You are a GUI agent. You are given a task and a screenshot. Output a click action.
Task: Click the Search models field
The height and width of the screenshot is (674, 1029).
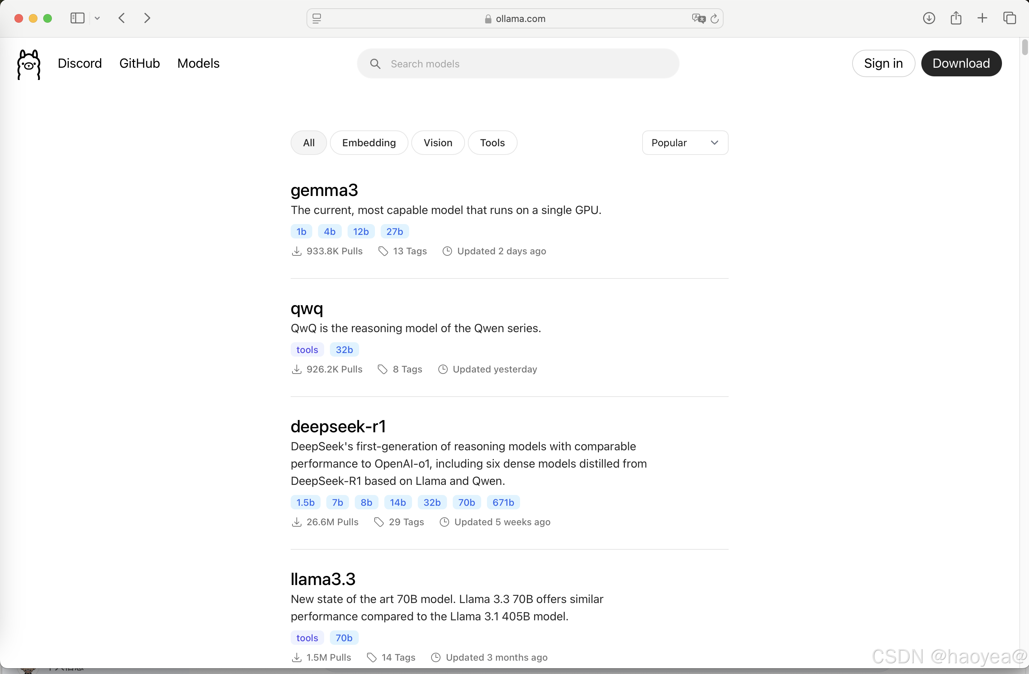pyautogui.click(x=518, y=63)
